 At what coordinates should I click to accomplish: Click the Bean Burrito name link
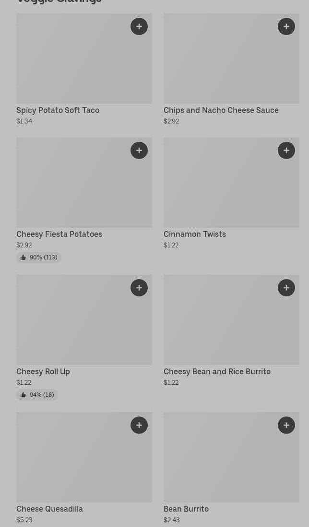tap(186, 509)
